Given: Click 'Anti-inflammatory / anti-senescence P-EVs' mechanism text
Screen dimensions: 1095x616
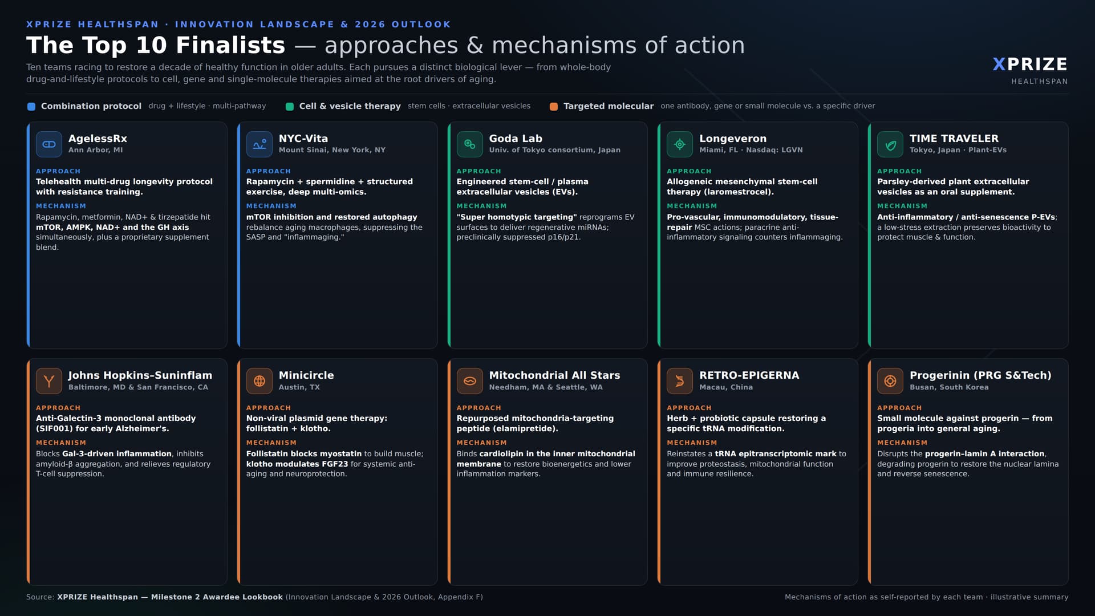Looking at the screenshot, I should (x=967, y=217).
